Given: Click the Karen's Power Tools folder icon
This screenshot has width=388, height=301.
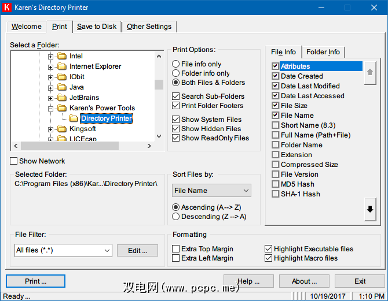Looking at the screenshot, I should [62, 108].
